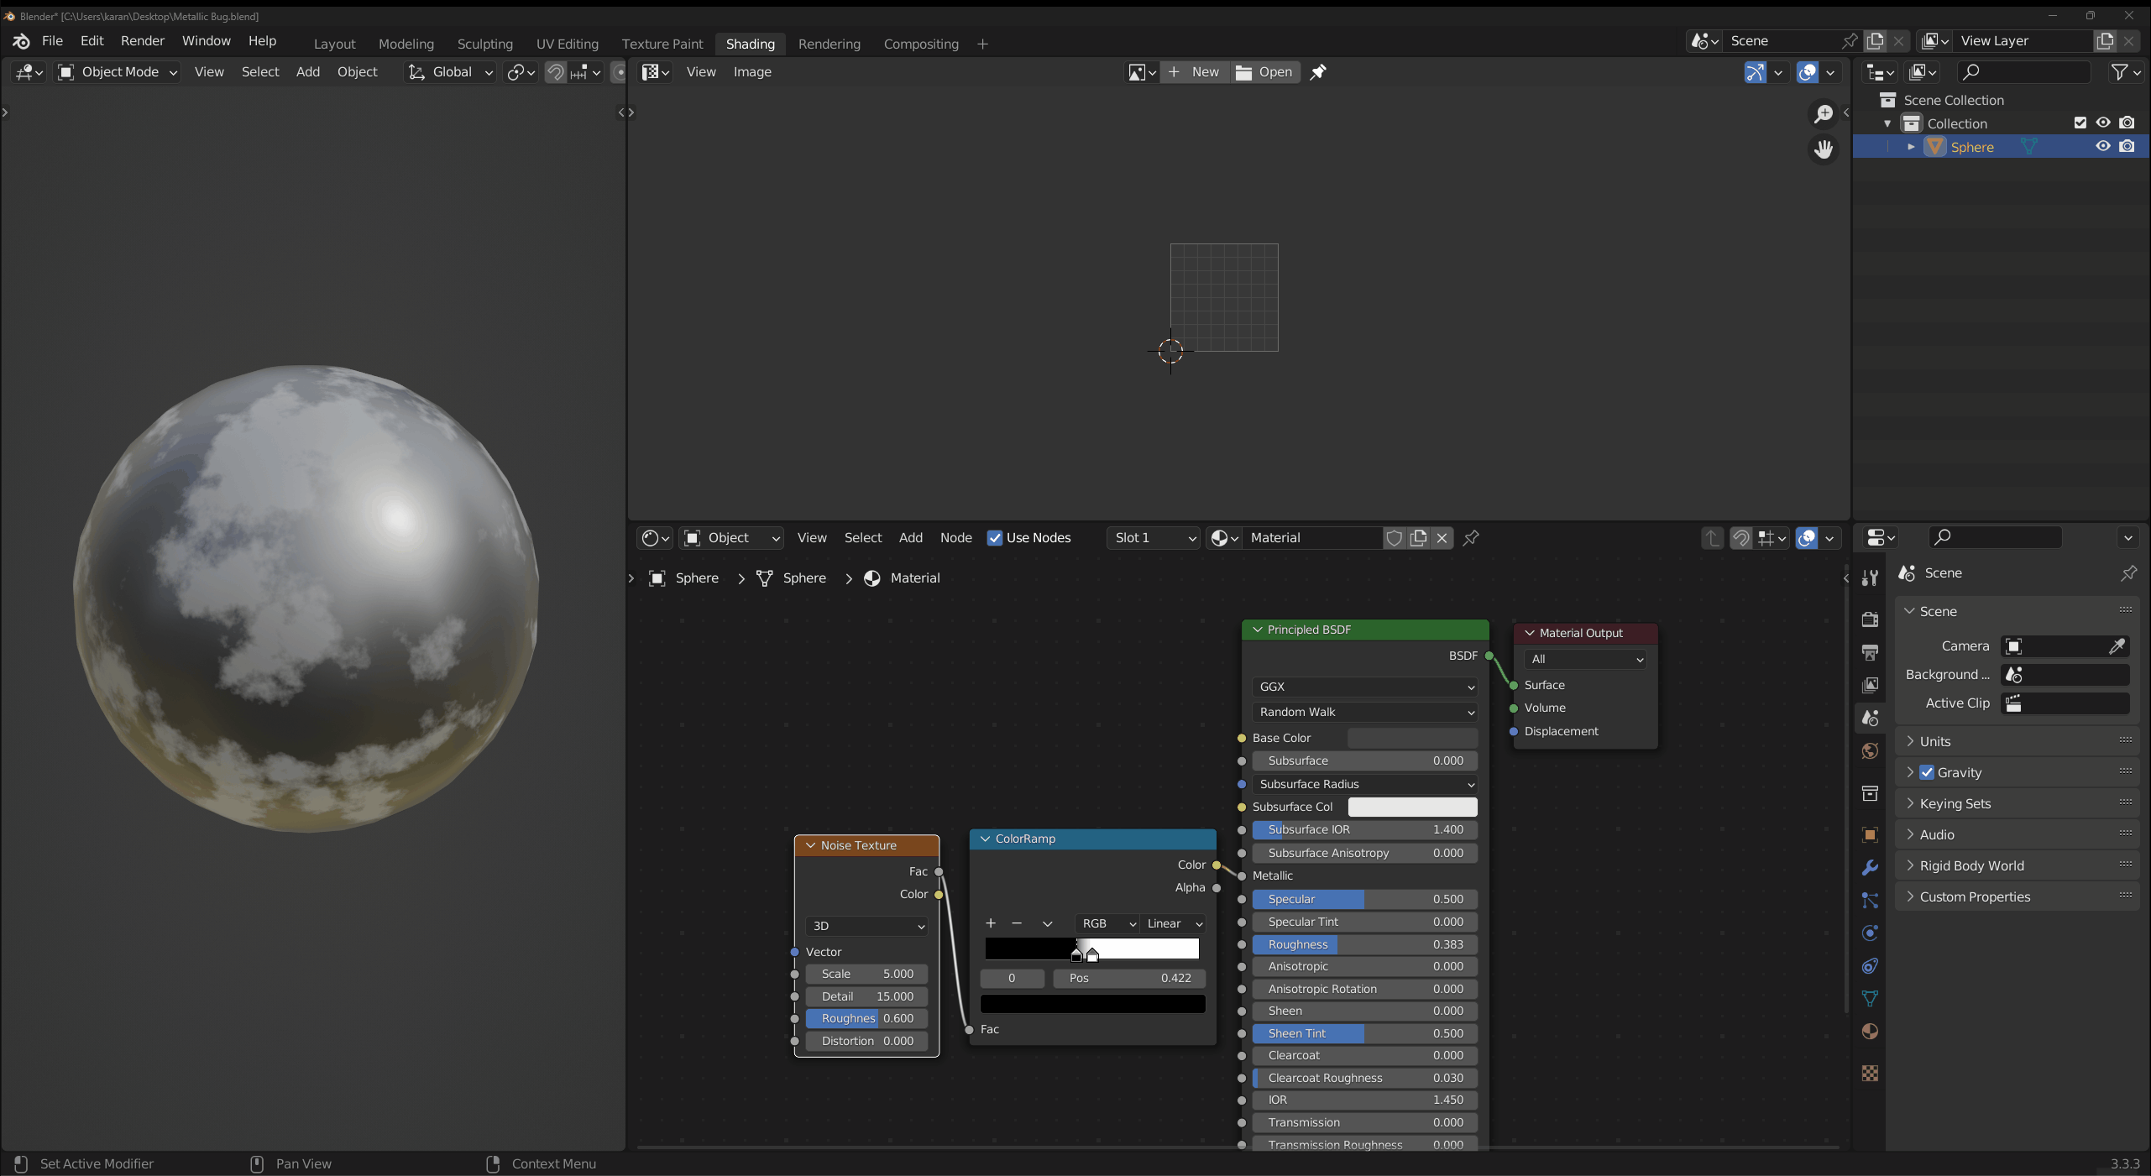This screenshot has width=2151, height=1176.
Task: Click the Subsurface Color white swatch
Action: pyautogui.click(x=1411, y=807)
